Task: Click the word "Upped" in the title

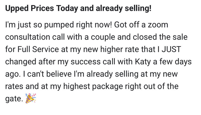Action: tap(17, 10)
